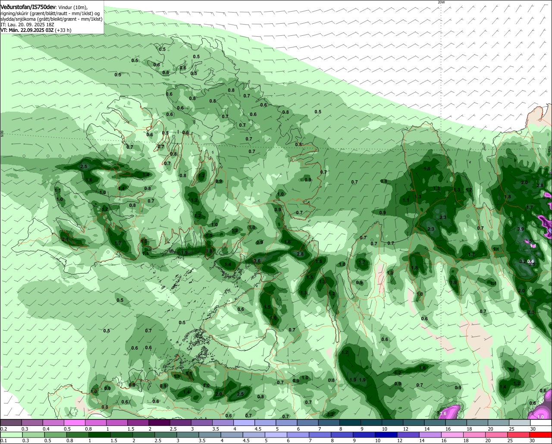Click the VT: Mán. 22.09.2025 03Z line
Viewport: 552px width, 444px height.
(x=36, y=30)
